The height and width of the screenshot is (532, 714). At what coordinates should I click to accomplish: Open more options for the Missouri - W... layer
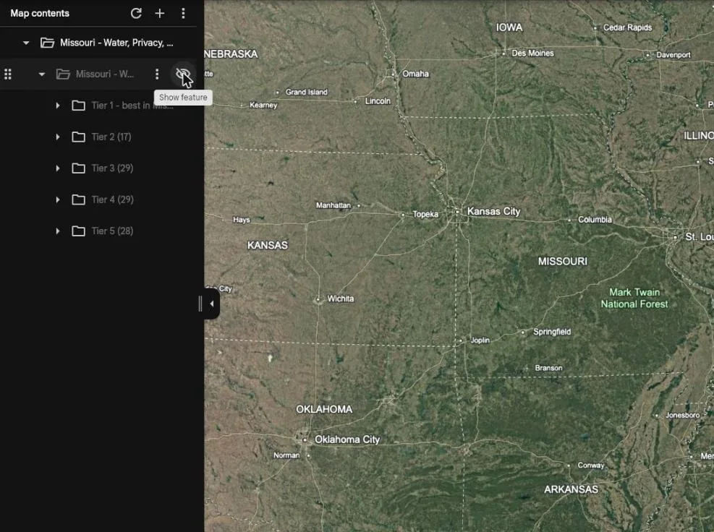coord(157,74)
